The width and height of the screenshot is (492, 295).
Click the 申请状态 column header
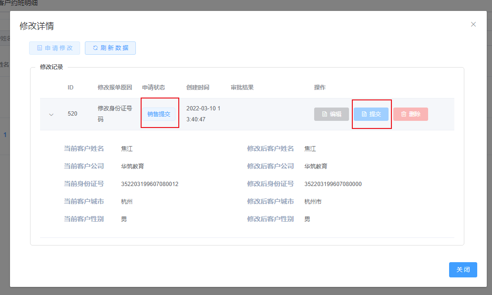(154, 88)
